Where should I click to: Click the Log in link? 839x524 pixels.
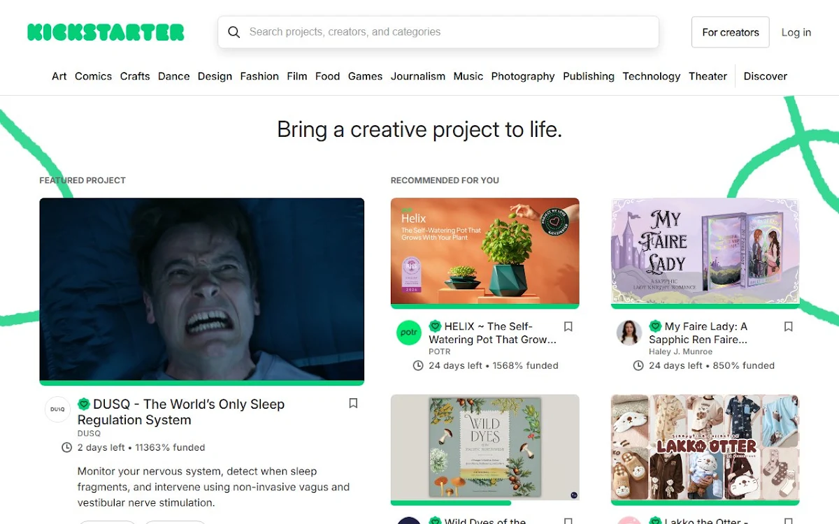(x=796, y=32)
